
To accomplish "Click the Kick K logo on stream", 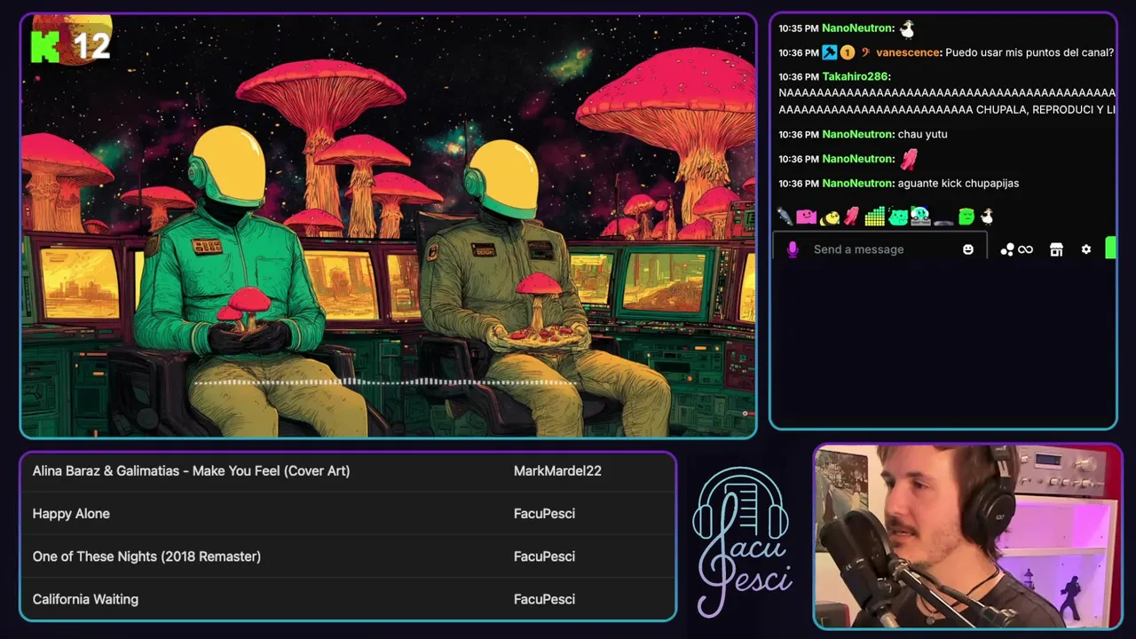I will click(x=44, y=46).
